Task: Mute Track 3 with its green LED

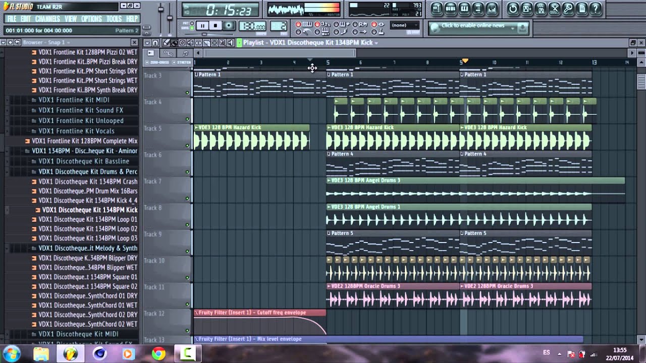Action: point(187,93)
